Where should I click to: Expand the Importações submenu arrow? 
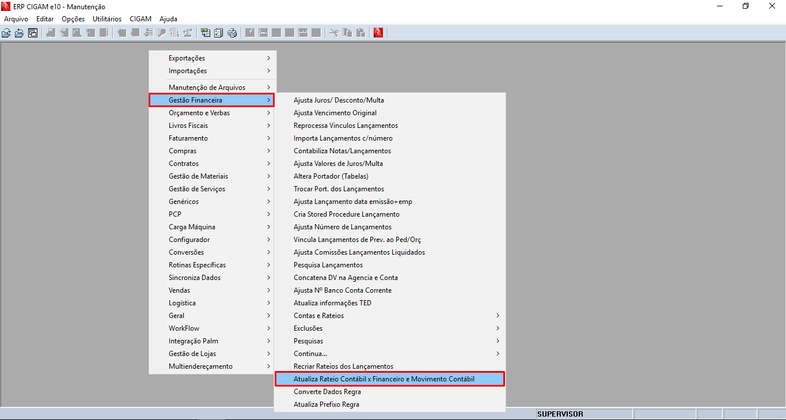coord(268,71)
